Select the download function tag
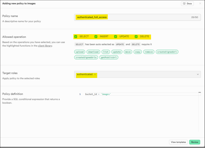 [93, 52]
